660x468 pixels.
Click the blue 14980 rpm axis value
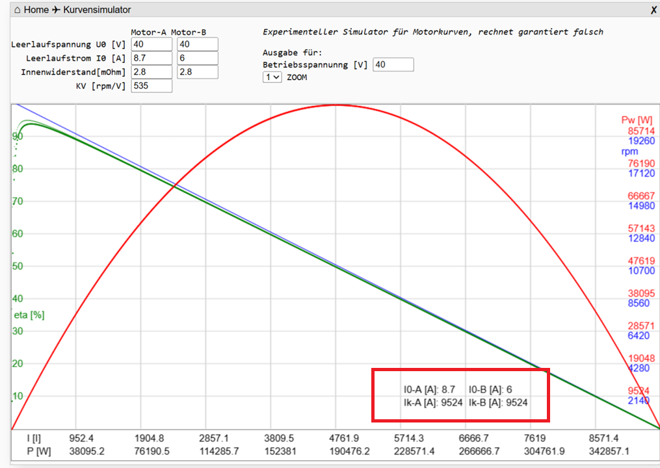[641, 206]
